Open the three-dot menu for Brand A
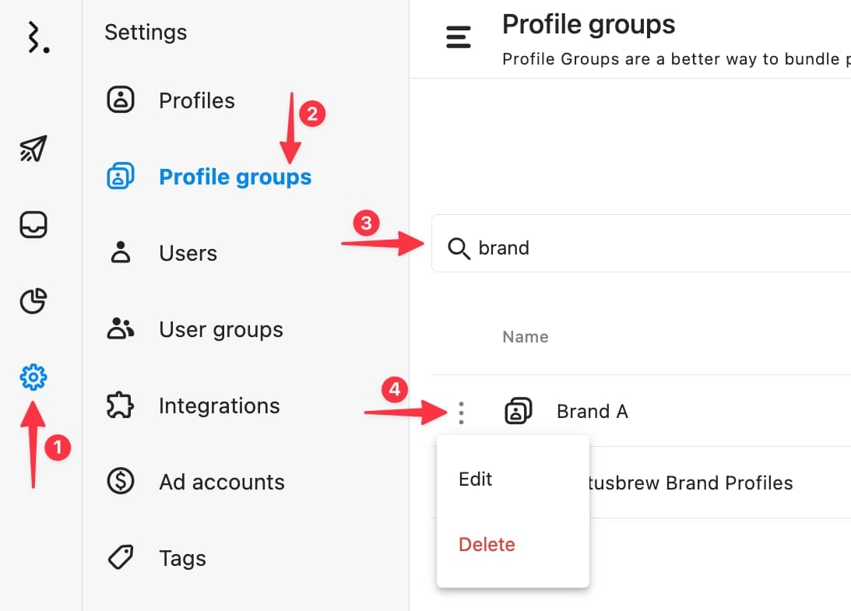This screenshot has width=851, height=611. (462, 413)
